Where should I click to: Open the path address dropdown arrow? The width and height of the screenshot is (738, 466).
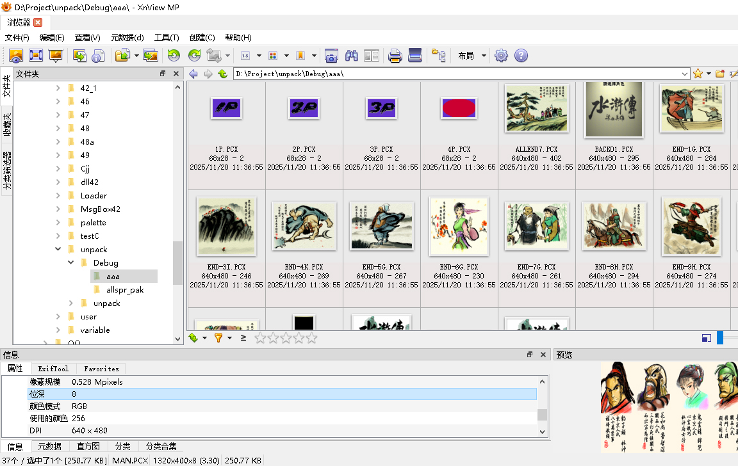pyautogui.click(x=685, y=74)
